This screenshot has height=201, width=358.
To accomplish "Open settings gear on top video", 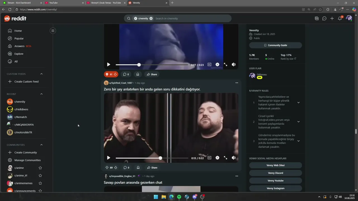I will 217,64.
